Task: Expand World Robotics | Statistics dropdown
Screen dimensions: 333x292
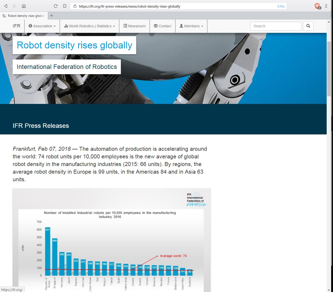Action: [89, 26]
